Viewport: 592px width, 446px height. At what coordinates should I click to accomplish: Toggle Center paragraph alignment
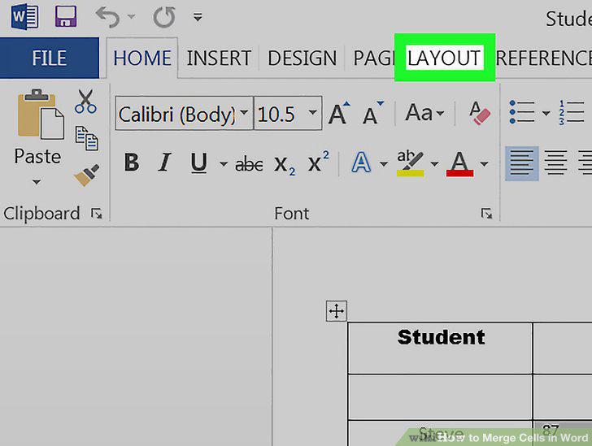point(555,163)
